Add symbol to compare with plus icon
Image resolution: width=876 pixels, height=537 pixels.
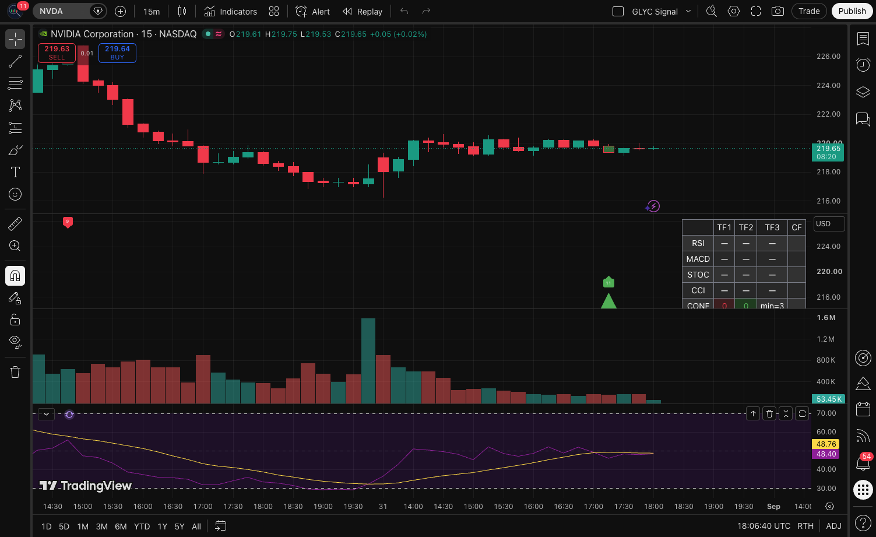coord(120,11)
